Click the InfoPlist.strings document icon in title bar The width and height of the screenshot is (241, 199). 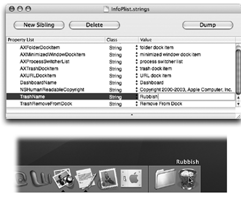click(x=106, y=9)
